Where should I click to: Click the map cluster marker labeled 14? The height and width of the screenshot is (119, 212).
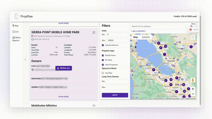coord(165,46)
